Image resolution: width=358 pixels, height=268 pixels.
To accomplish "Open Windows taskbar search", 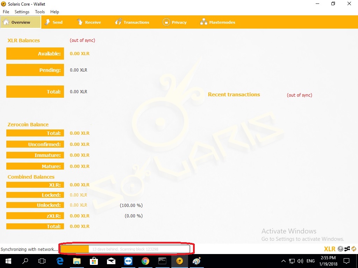I will (x=25, y=261).
